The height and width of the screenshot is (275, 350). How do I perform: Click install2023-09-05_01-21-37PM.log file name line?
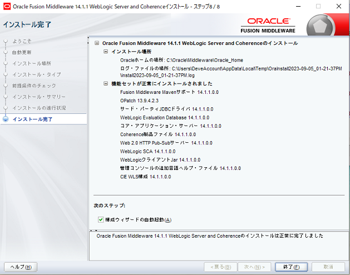coord(157,76)
